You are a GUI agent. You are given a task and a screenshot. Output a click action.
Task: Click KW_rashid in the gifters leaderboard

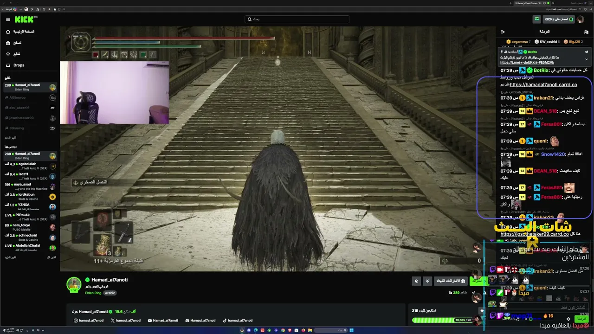(548, 42)
